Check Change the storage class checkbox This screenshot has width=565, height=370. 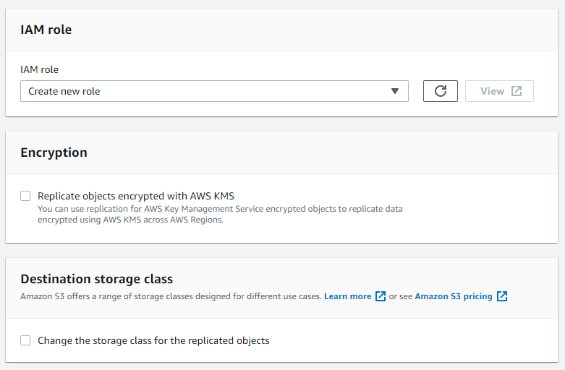pos(25,340)
